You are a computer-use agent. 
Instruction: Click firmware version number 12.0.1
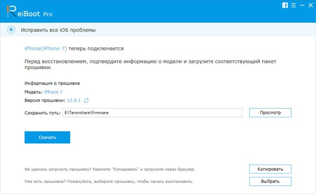pyautogui.click(x=74, y=101)
